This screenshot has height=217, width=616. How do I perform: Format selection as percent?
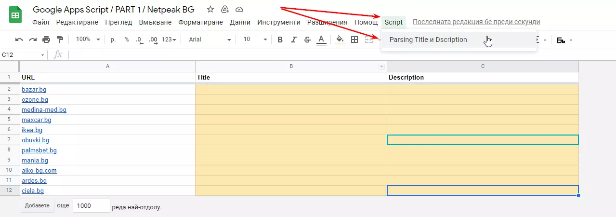click(x=127, y=40)
